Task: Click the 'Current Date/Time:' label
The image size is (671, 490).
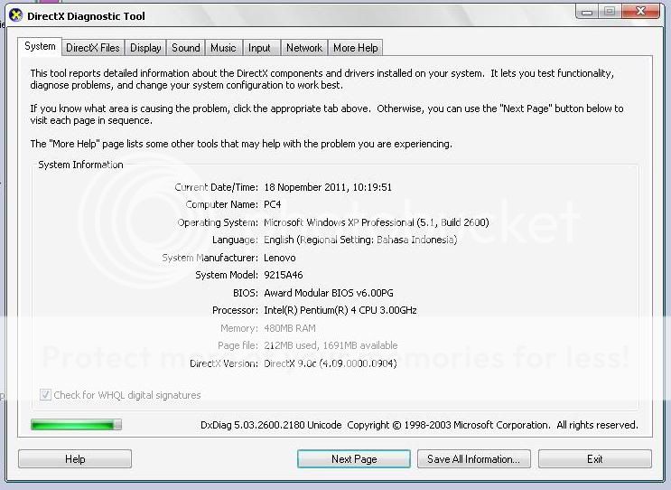Action: (x=216, y=187)
